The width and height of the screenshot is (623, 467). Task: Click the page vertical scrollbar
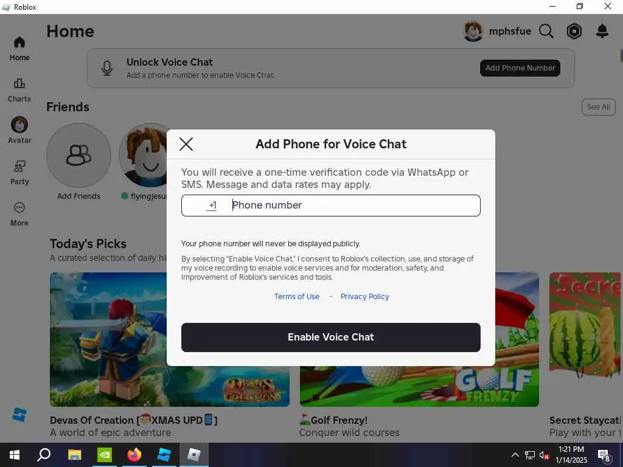coord(621,55)
